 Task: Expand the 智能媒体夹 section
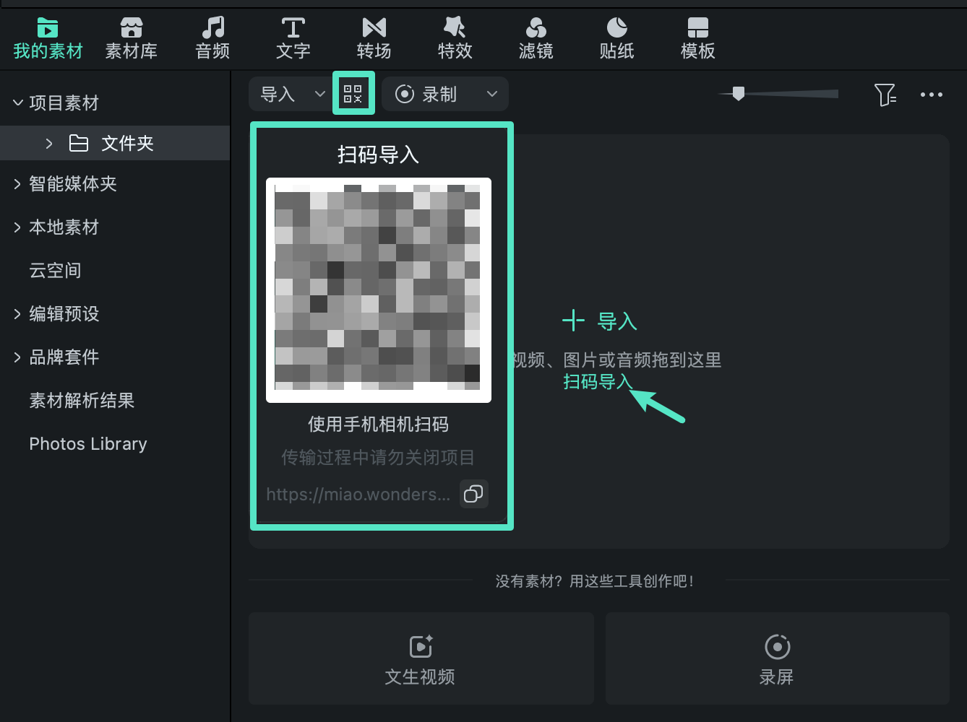17,184
